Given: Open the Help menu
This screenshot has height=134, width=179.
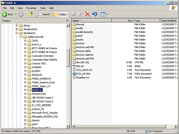Looking at the screenshot, I should click(x=51, y=8).
